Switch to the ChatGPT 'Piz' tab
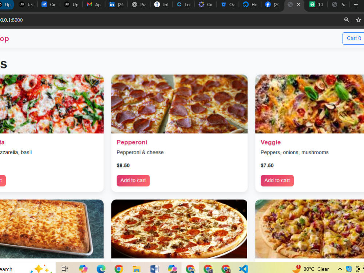The height and width of the screenshot is (273, 364). (x=139, y=5)
